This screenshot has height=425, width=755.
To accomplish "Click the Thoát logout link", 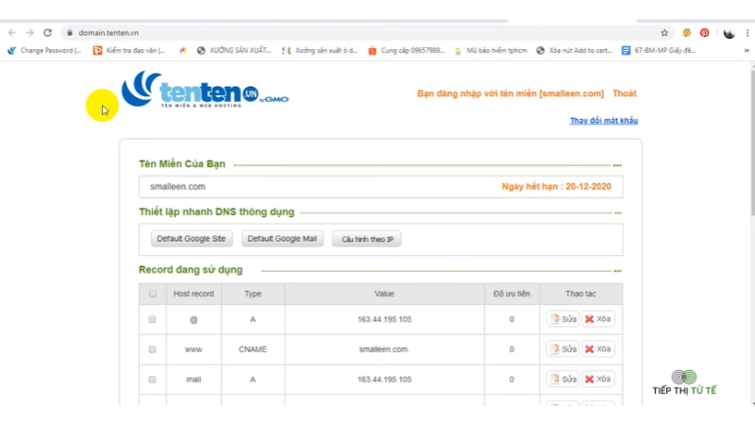I will (x=624, y=93).
